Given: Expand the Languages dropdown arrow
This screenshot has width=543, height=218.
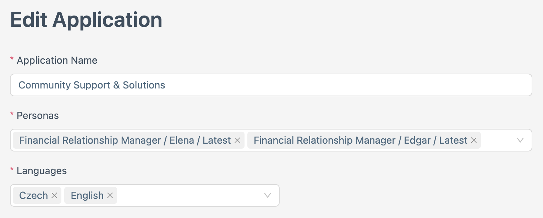Looking at the screenshot, I should coord(267,195).
